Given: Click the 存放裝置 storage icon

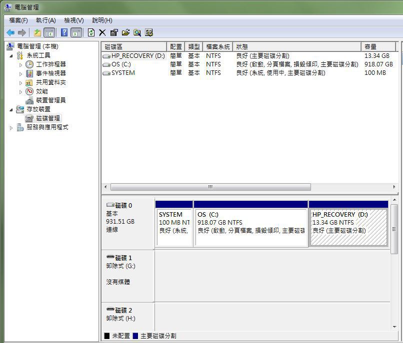Looking at the screenshot, I should point(20,109).
